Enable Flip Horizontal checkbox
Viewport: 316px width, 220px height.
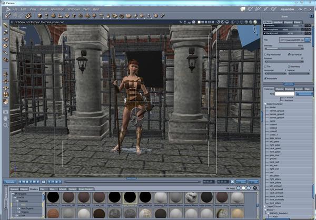click(265, 54)
